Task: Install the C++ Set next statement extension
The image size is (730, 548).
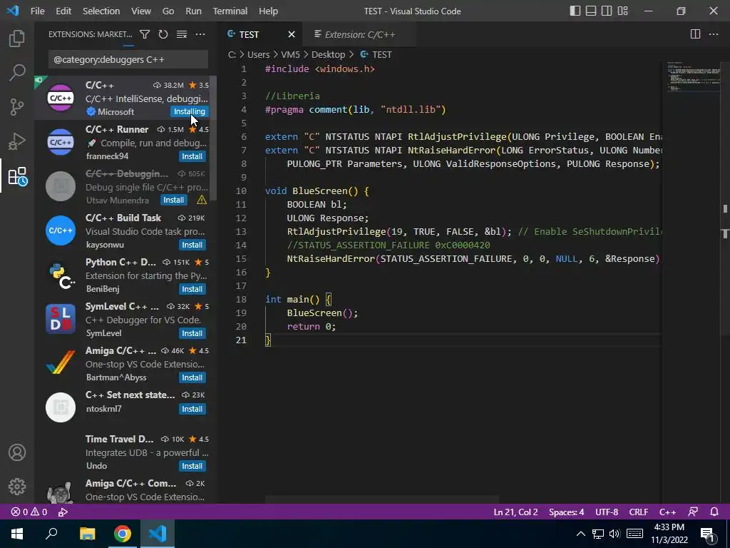Action: pyautogui.click(x=192, y=409)
